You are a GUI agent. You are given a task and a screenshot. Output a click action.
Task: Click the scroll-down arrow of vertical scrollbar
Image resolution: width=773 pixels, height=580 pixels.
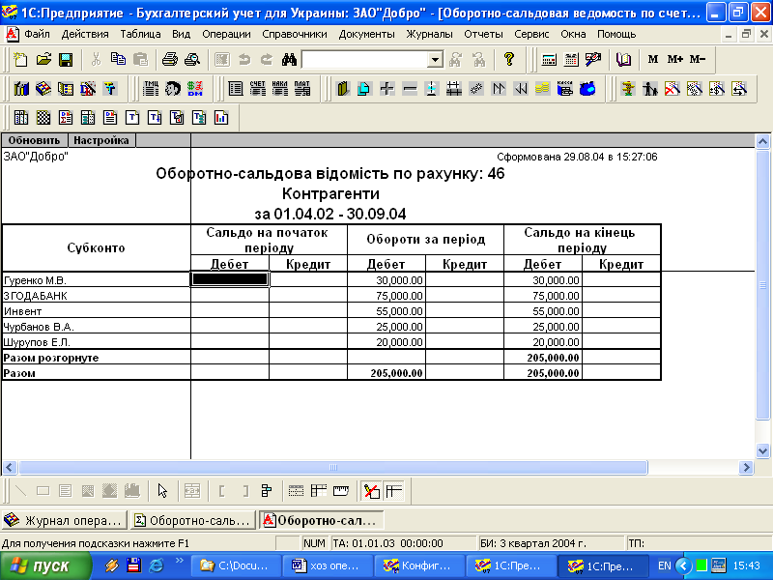coord(762,450)
